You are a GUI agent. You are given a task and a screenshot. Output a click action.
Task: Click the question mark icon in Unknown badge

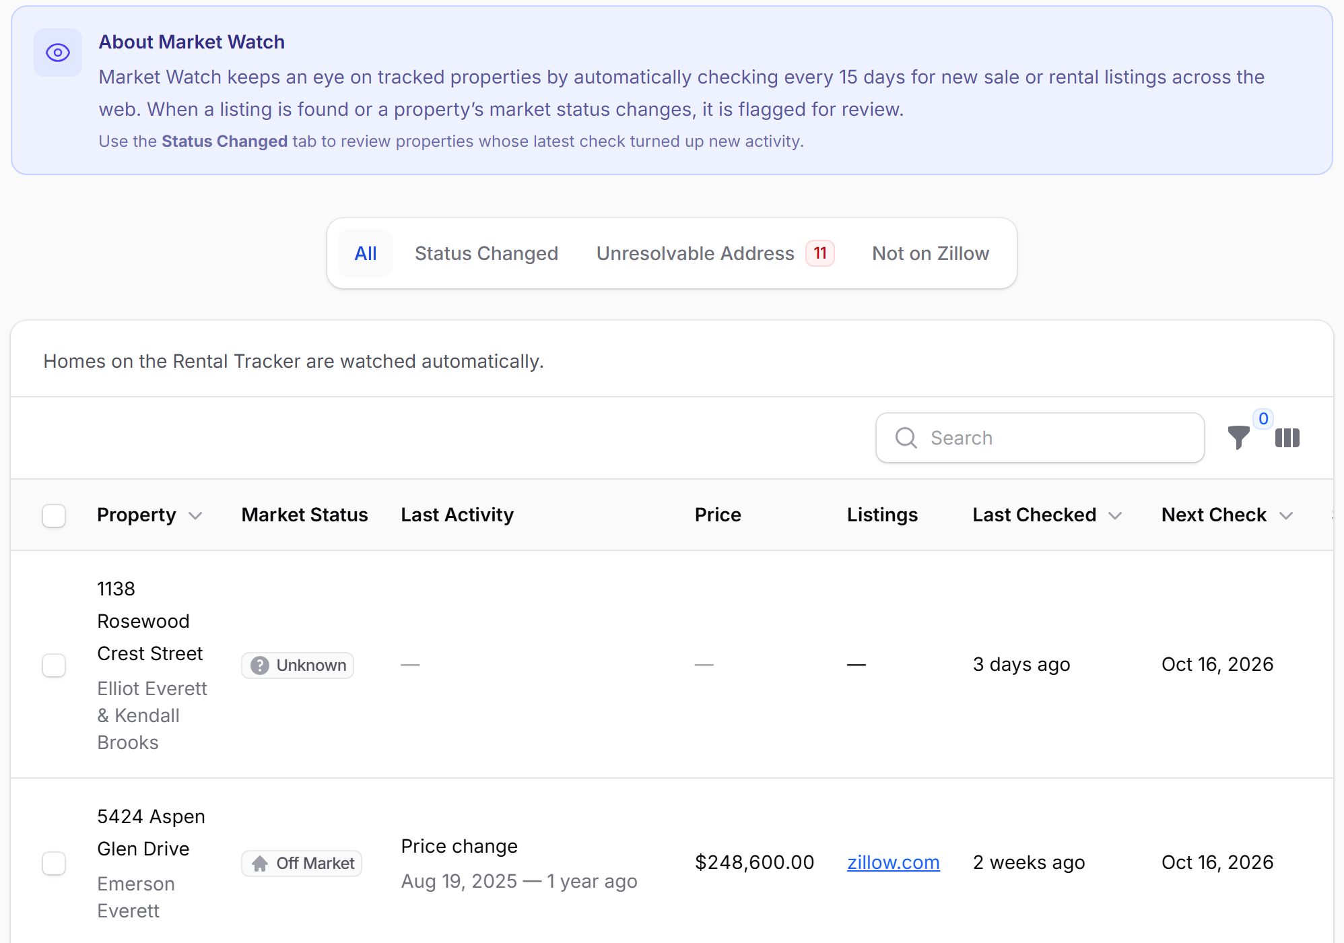click(259, 665)
